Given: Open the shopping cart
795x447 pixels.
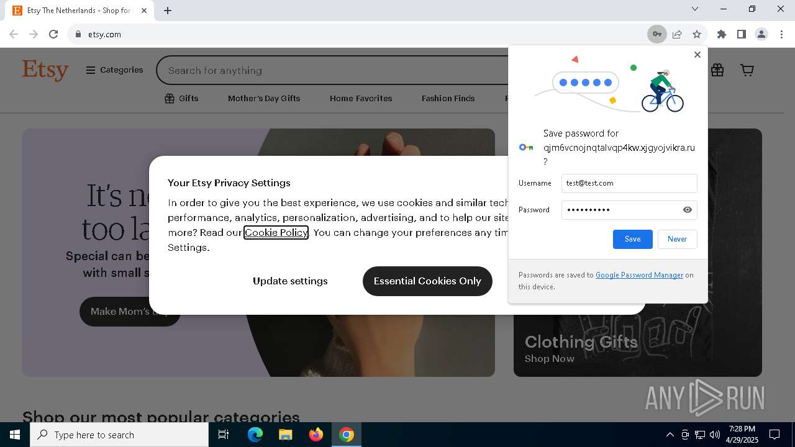Looking at the screenshot, I should (x=747, y=70).
